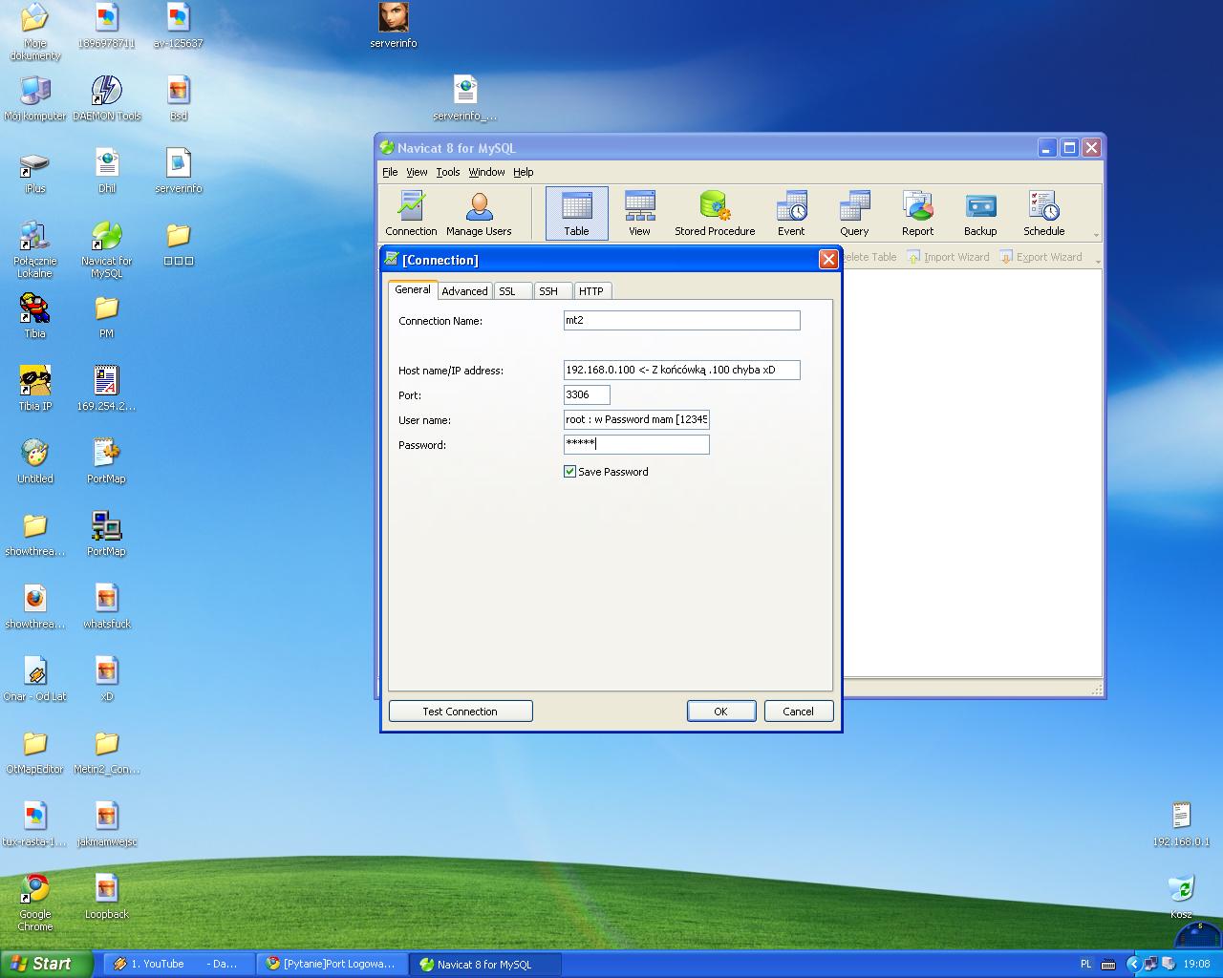
Task: Click the PL language indicator
Action: coord(1085,965)
